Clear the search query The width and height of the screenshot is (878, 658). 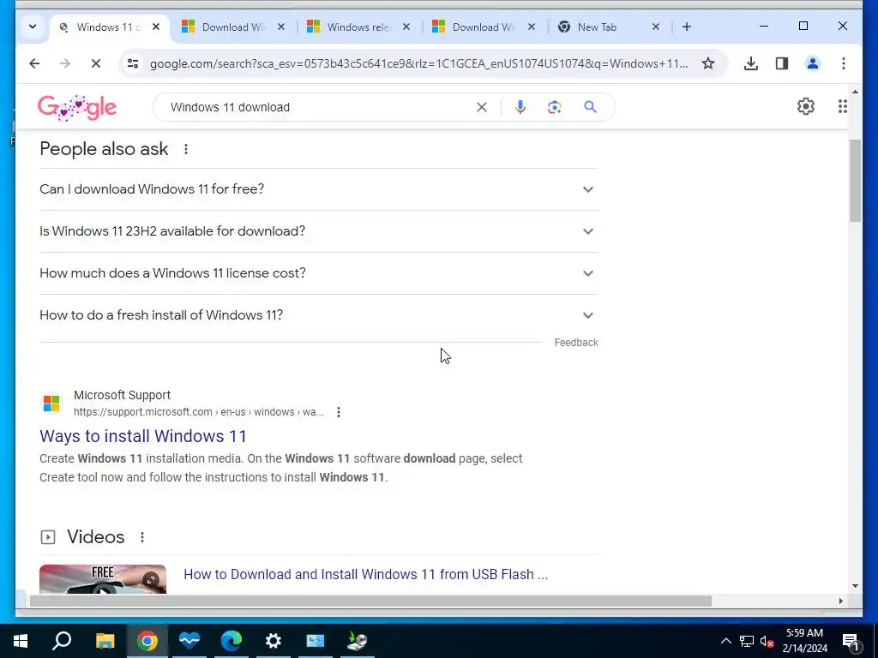pyautogui.click(x=482, y=107)
